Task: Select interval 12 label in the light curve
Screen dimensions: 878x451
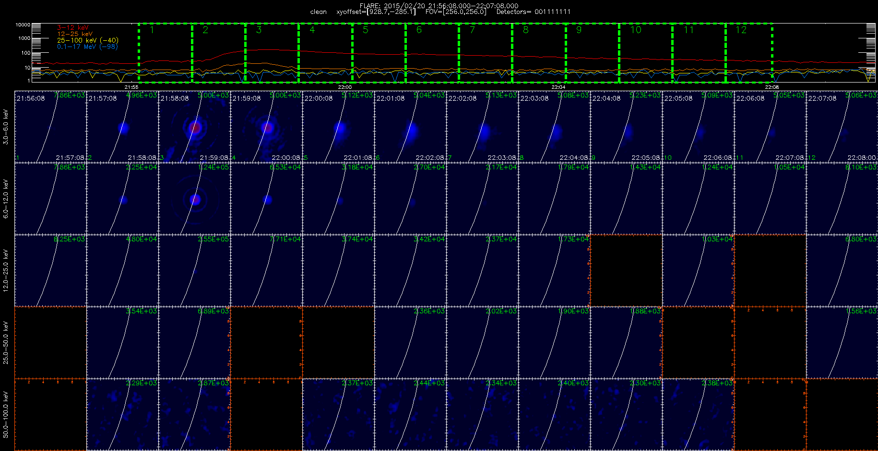Action: (x=741, y=30)
